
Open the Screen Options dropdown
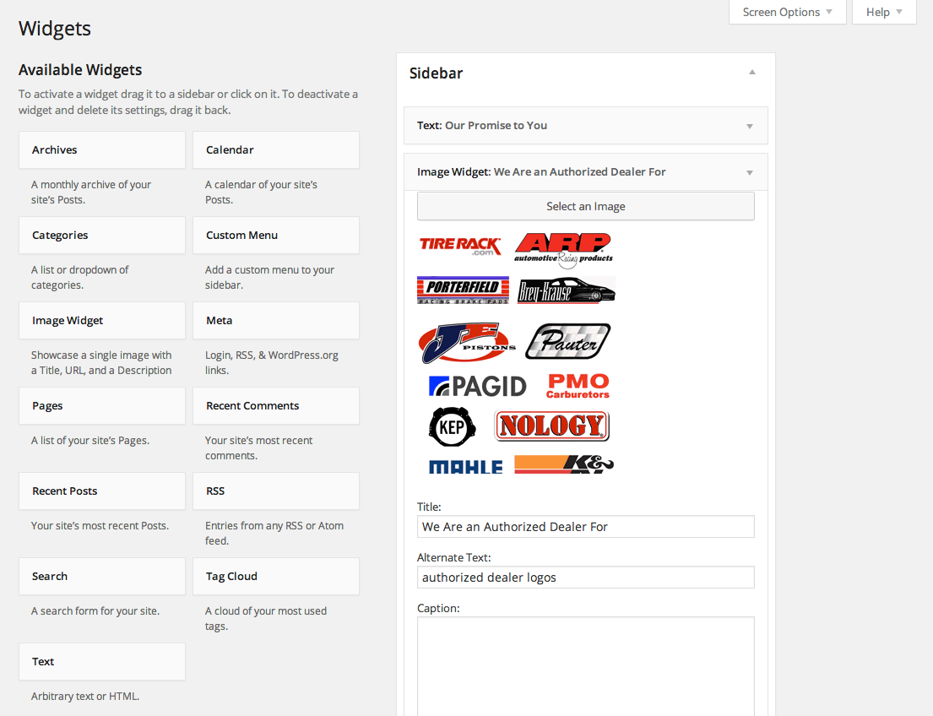[x=787, y=12]
